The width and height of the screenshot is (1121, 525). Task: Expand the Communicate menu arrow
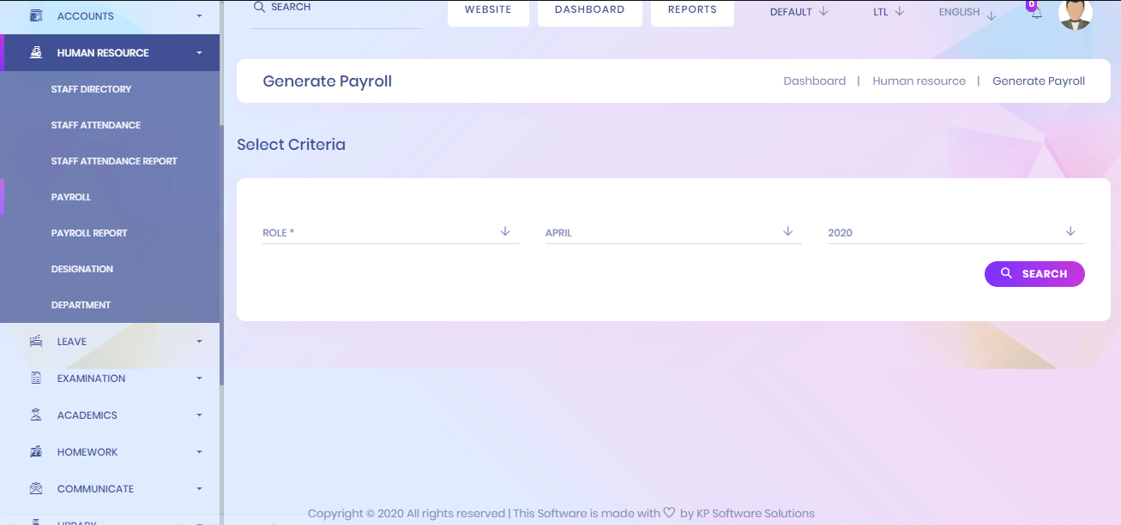(x=199, y=488)
